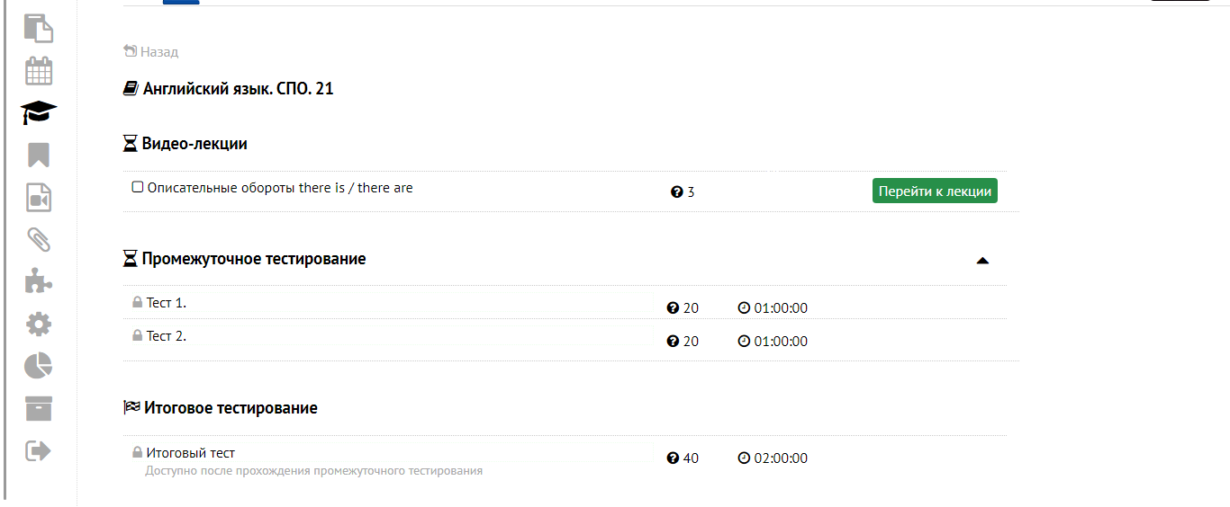This screenshot has height=507, width=1230.
Task: Click the Итоговое тестирование section heading
Action: tap(231, 408)
